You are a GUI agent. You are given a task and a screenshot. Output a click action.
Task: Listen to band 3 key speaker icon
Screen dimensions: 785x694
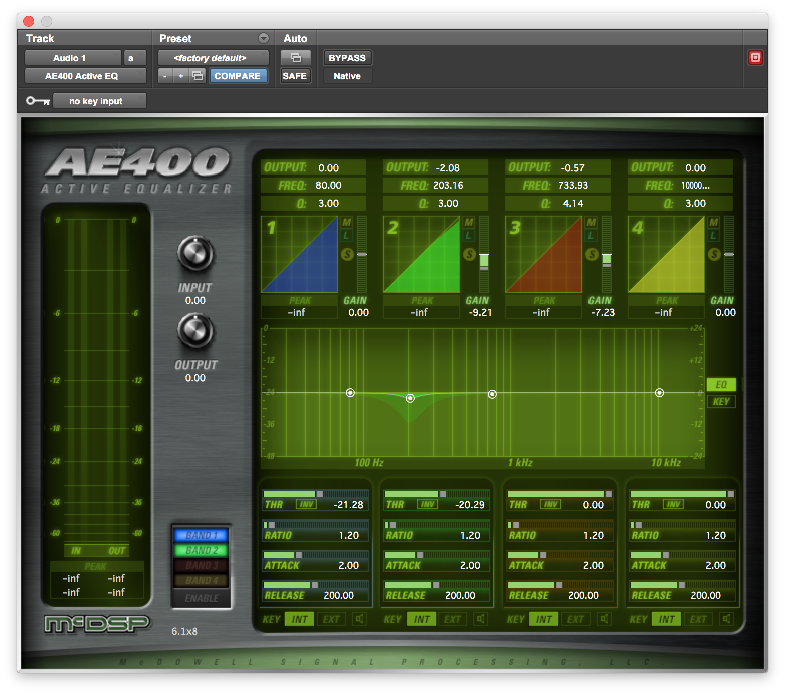[x=604, y=619]
